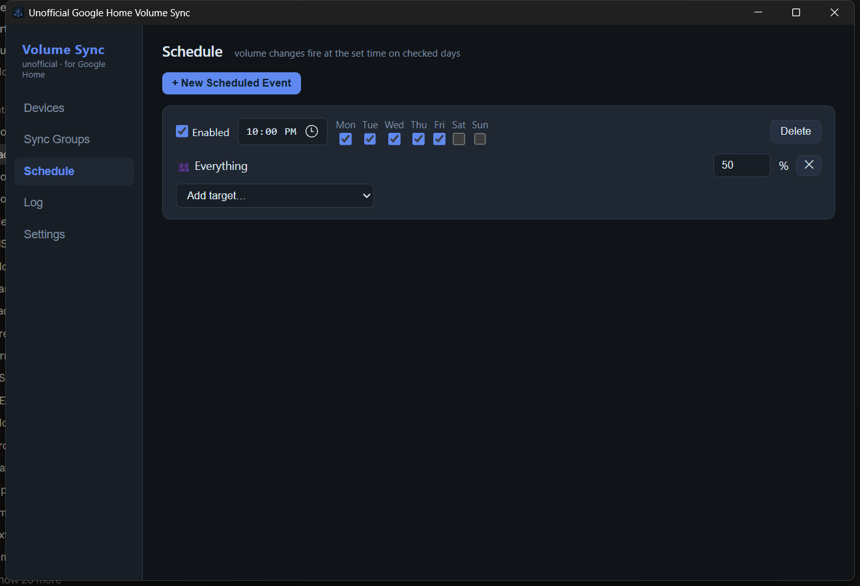Uncheck the Fri day checkbox

pos(440,139)
